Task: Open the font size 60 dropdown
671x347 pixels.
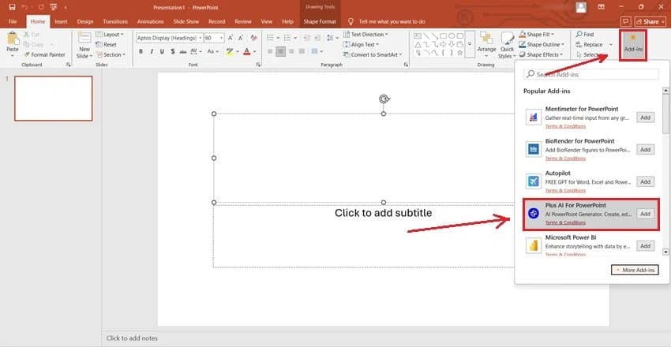Action: 214,38
